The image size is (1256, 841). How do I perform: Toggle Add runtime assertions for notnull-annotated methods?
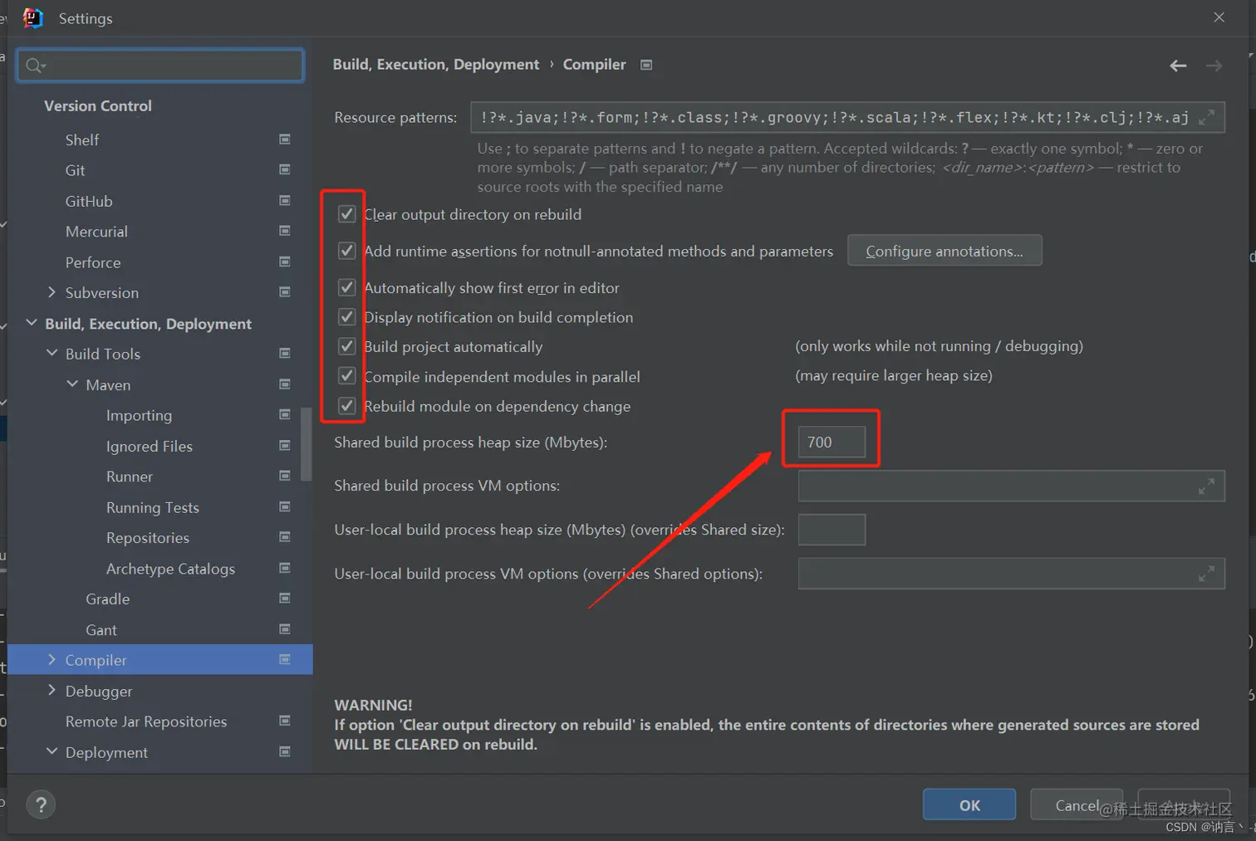point(347,251)
